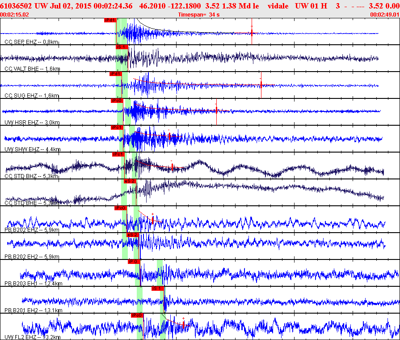Select the iP 0 pick flag on PB B203 EH1

pos(134,262)
